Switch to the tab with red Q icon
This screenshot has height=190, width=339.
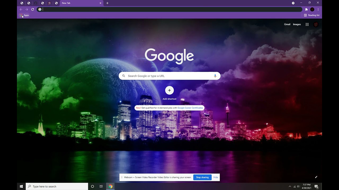click(x=49, y=3)
